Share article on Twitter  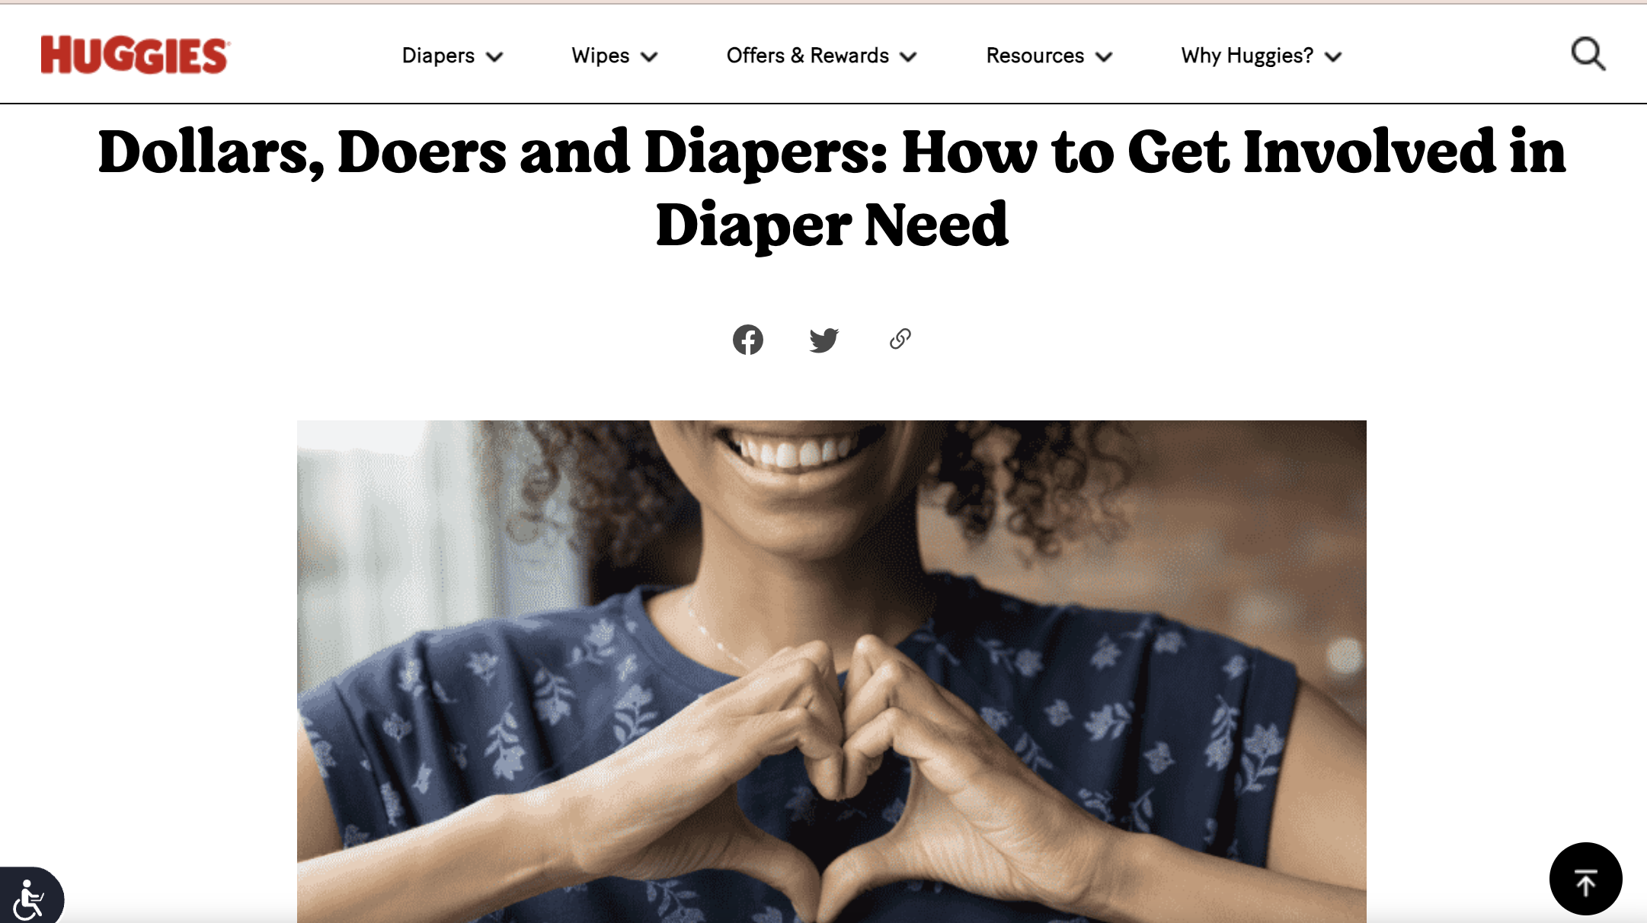point(823,340)
